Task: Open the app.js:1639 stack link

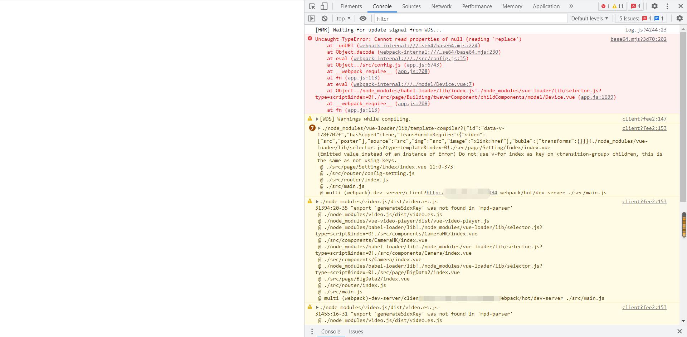Action: click(597, 97)
